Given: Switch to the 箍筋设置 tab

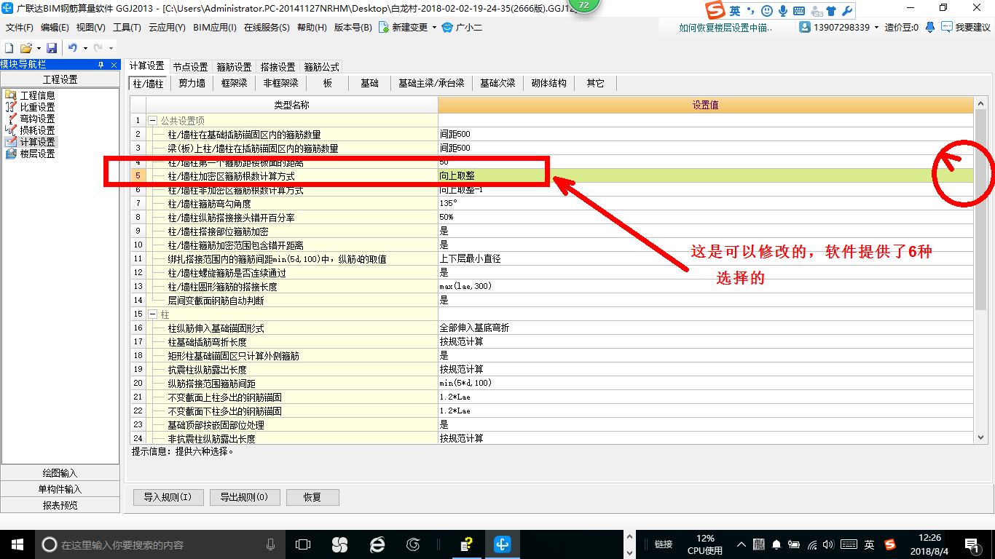Looking at the screenshot, I should click(x=235, y=67).
